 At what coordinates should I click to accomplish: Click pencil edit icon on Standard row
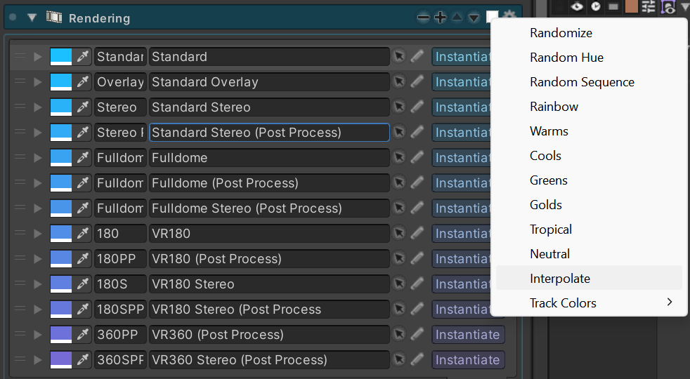417,57
